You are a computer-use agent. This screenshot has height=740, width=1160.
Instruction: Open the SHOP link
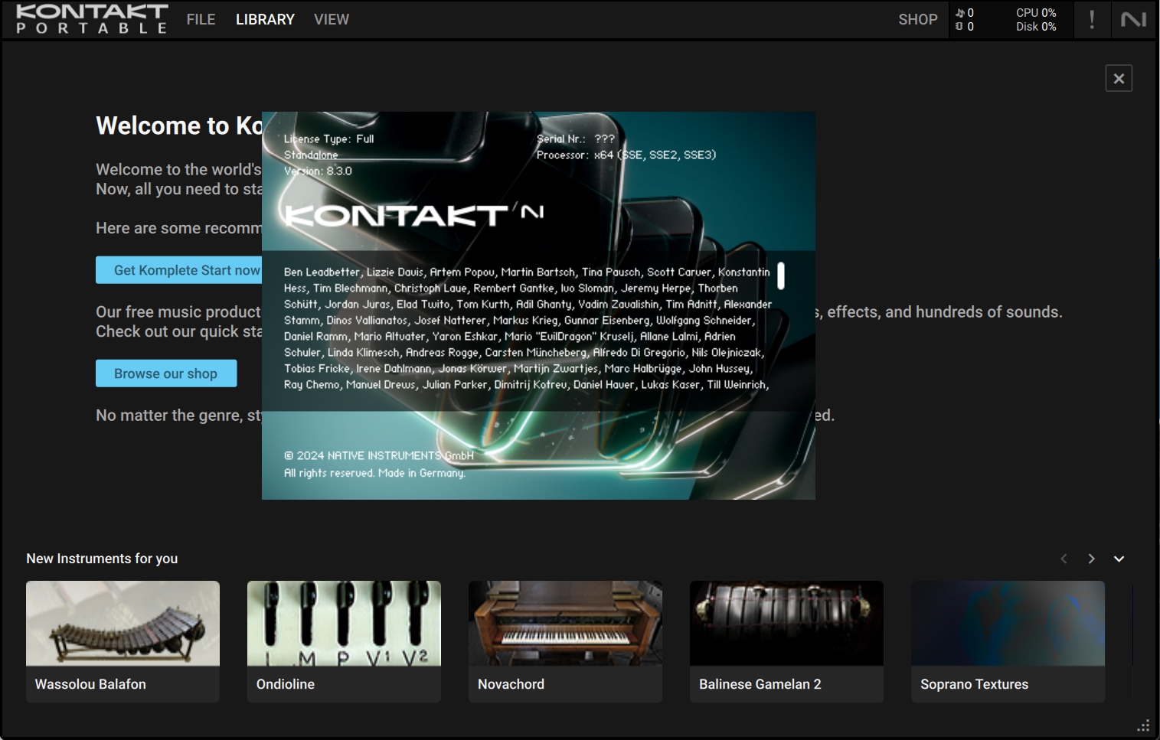[917, 20]
